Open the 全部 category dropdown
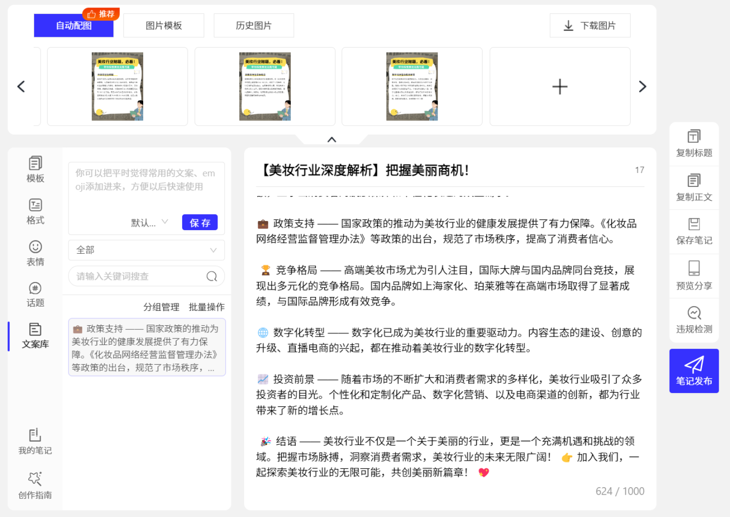The image size is (730, 517). click(x=146, y=250)
